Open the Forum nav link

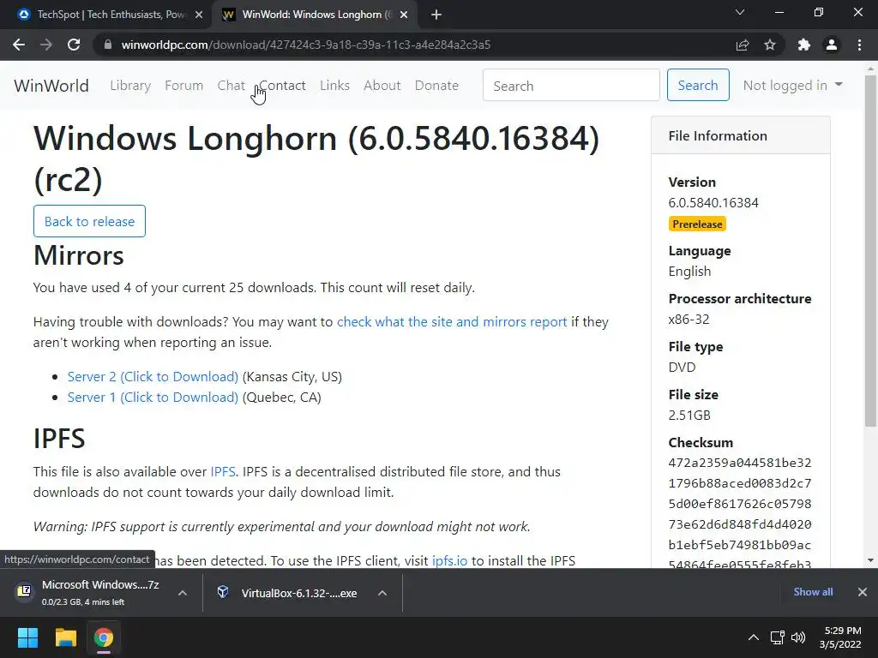[183, 86]
